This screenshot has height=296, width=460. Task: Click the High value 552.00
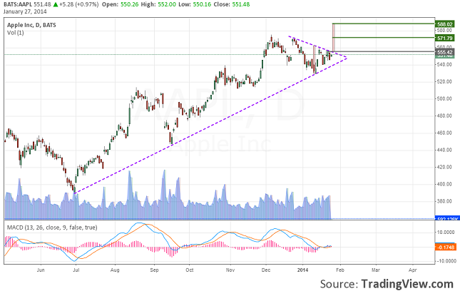tap(167, 5)
